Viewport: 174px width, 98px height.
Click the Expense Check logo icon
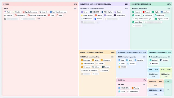tap(156, 19)
